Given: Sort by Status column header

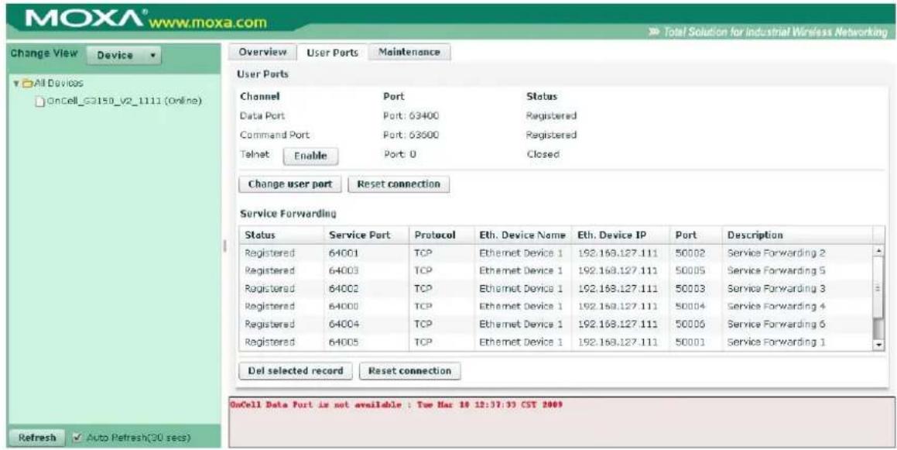Looking at the screenshot, I should pos(282,235).
